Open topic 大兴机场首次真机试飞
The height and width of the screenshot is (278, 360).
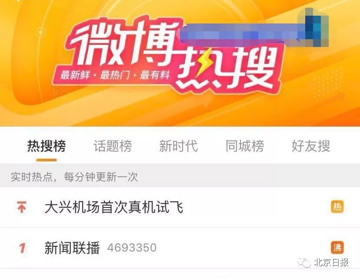[114, 207]
